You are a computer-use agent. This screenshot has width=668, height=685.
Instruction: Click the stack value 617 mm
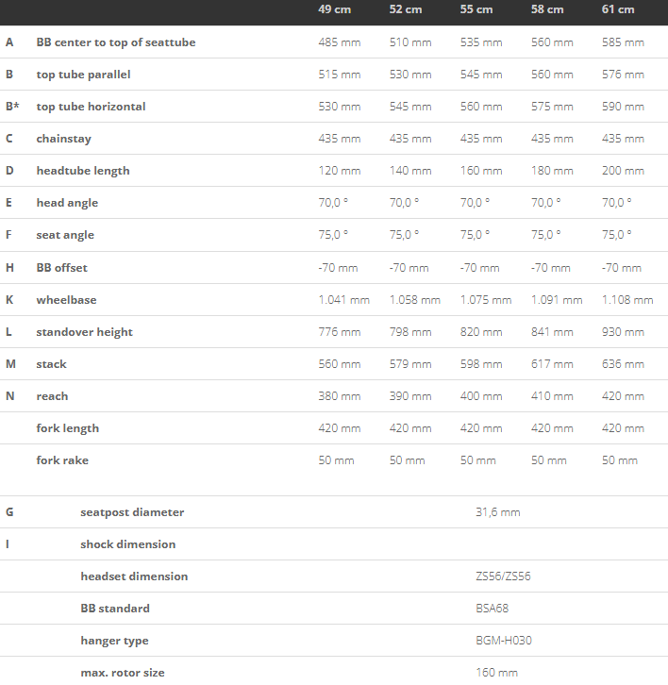(552, 364)
